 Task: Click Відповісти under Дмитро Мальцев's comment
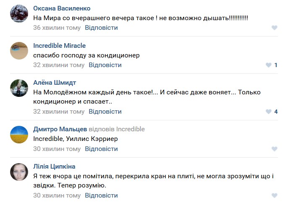click(x=101, y=149)
